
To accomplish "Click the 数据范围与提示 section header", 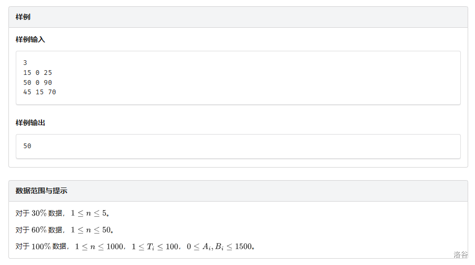I will click(x=41, y=191).
